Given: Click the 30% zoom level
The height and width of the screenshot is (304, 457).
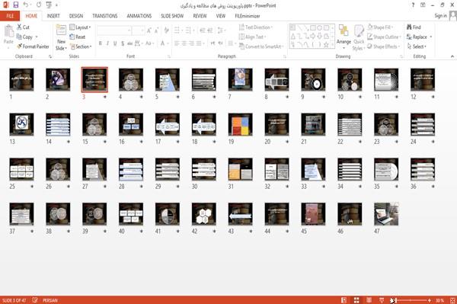Looking at the screenshot, I should tap(439, 300).
